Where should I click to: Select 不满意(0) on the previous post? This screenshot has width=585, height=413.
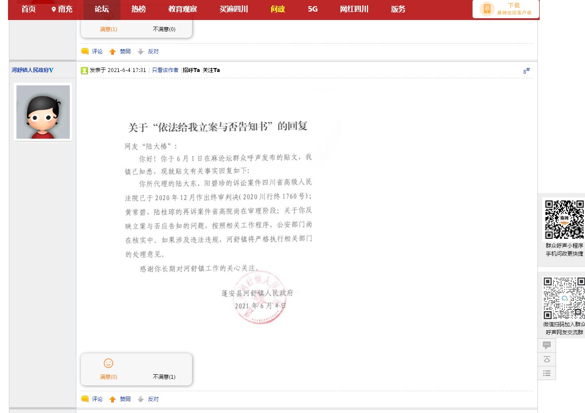pos(164,29)
